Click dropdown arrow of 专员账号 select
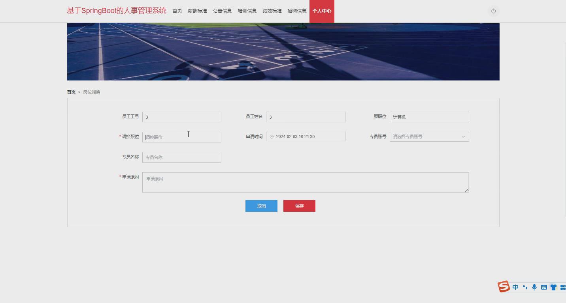This screenshot has width=566, height=303. click(464, 137)
